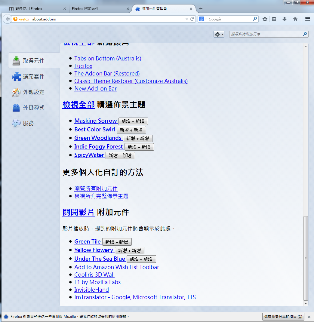Close the Firefox 附加元件 tab
Image resolution: width=314 pixels, height=322 pixels.
click(x=128, y=9)
